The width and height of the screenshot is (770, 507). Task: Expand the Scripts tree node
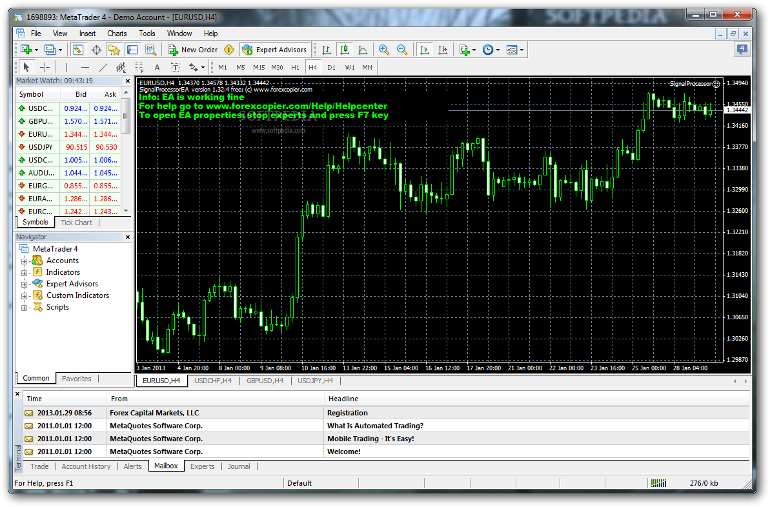click(24, 308)
